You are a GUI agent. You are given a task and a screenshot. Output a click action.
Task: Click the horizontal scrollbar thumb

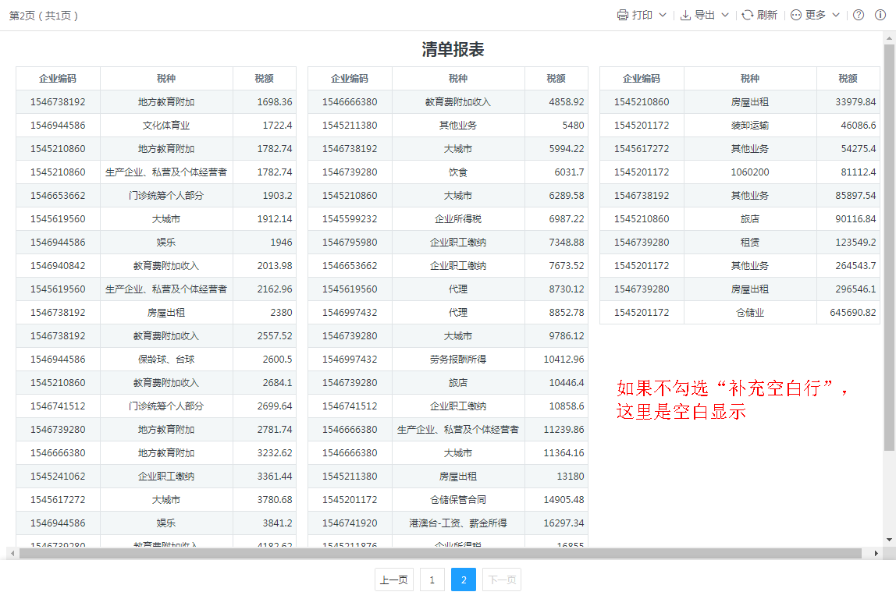437,553
